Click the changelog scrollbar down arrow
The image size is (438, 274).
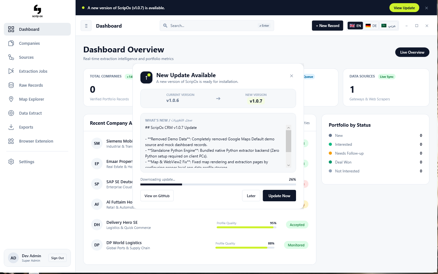288,165
